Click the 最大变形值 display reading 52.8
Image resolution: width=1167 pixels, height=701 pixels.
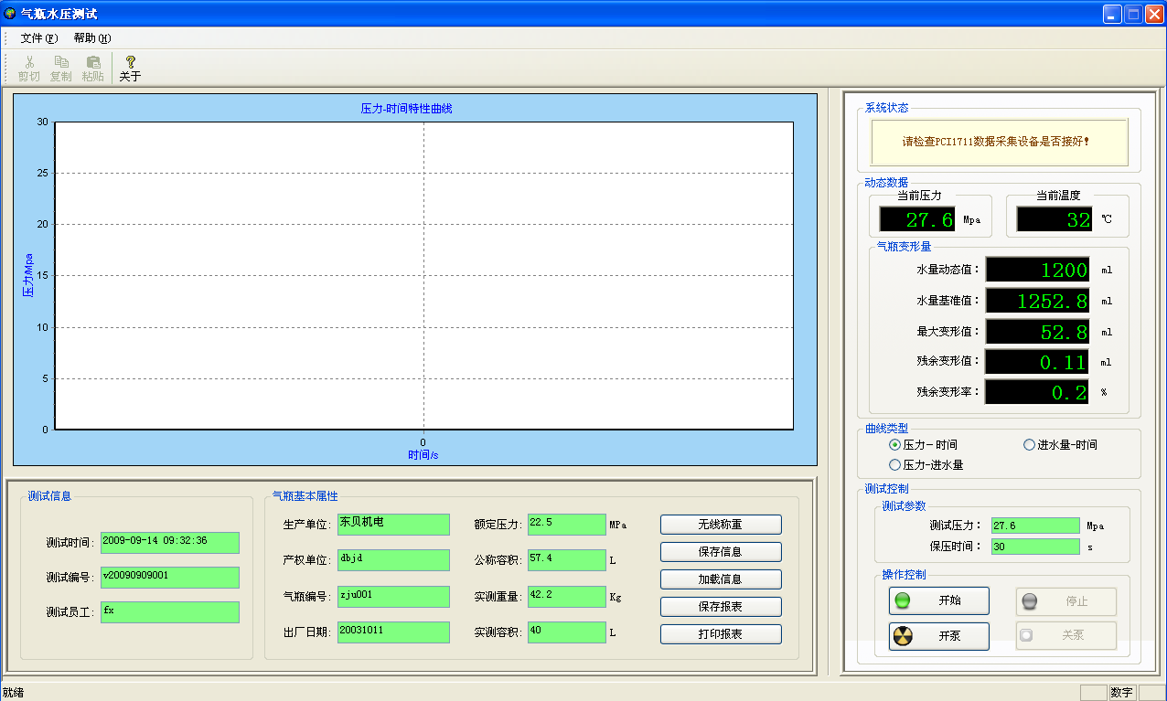point(1037,332)
